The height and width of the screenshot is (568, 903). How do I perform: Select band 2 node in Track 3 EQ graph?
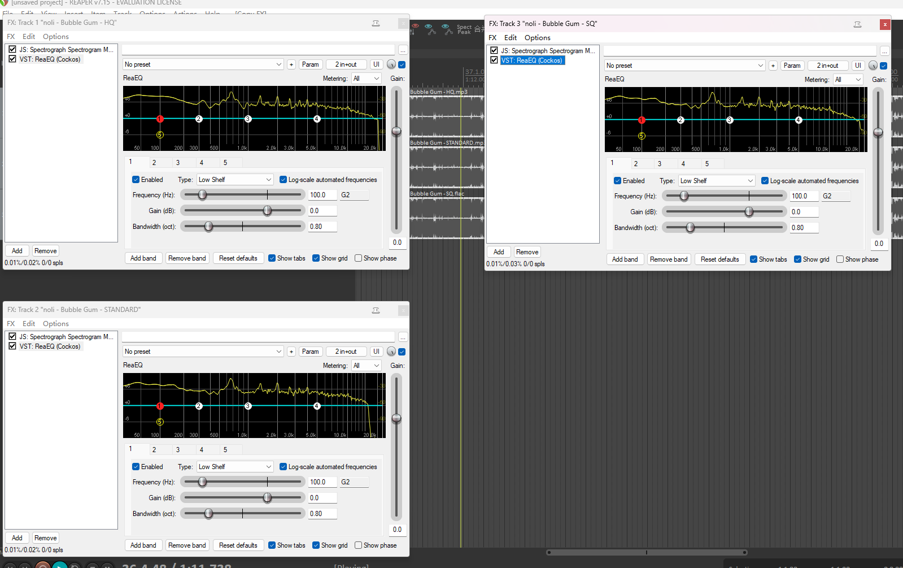tap(680, 120)
